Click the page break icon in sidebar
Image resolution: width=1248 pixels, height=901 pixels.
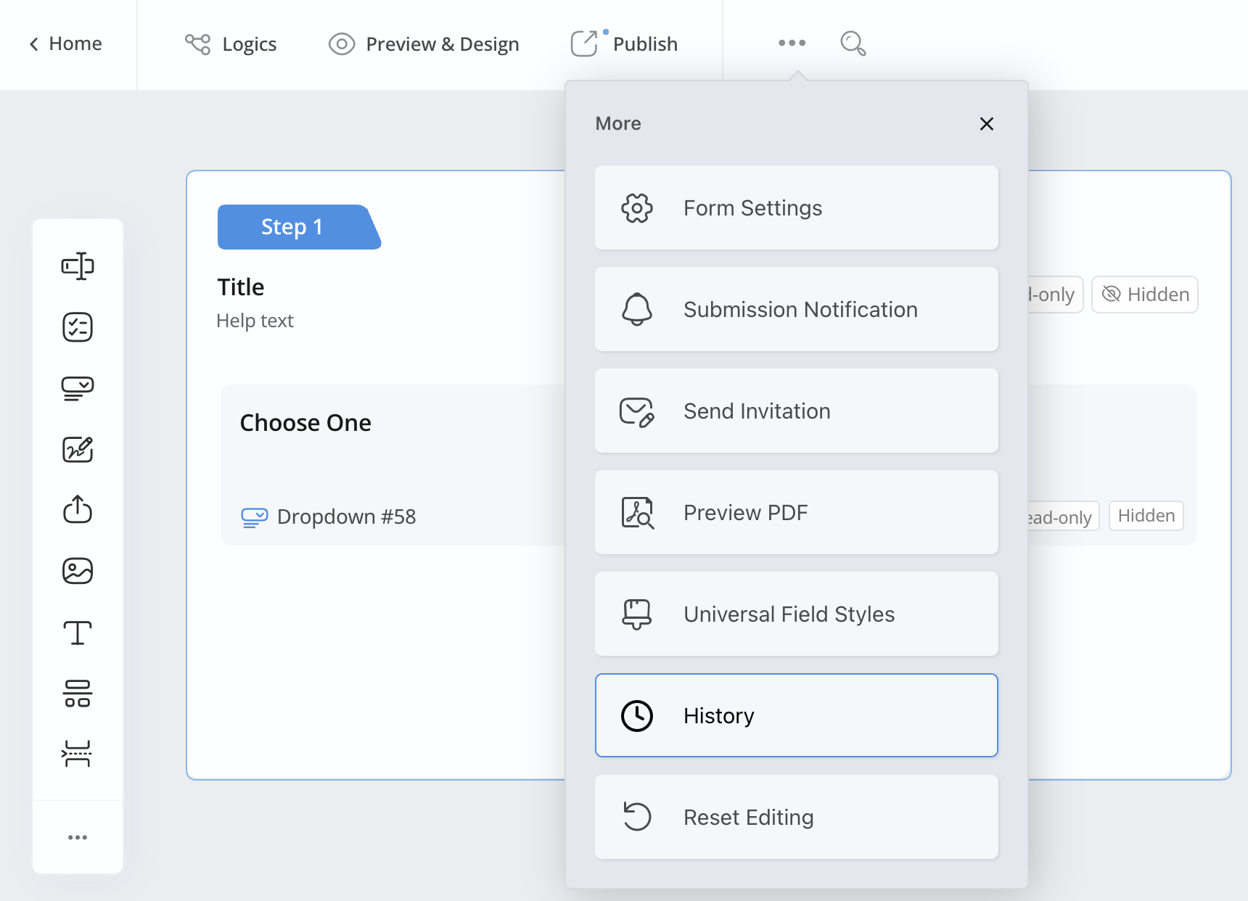78,754
